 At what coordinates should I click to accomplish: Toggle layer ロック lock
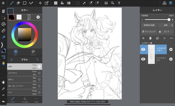(166, 32)
